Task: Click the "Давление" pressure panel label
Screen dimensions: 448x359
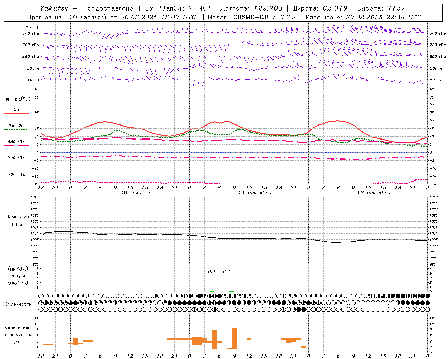Action: click(x=18, y=217)
